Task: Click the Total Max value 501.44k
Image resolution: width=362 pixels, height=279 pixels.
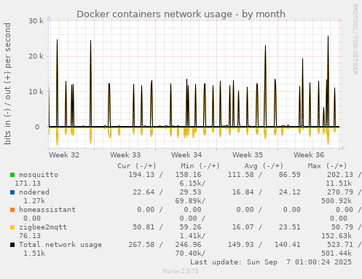Action: click(x=337, y=254)
